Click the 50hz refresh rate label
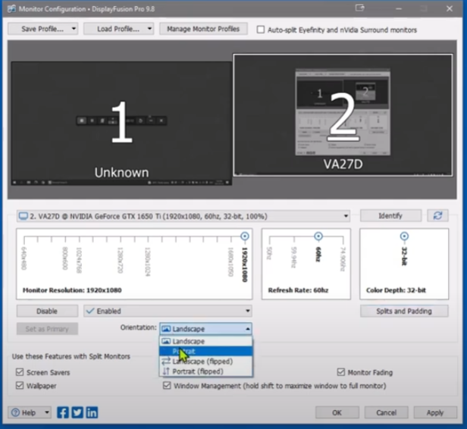Screen dimensions: 467x429 (x=269, y=253)
